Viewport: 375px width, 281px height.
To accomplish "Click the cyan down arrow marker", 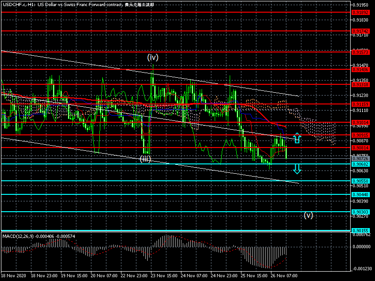I will click(297, 169).
